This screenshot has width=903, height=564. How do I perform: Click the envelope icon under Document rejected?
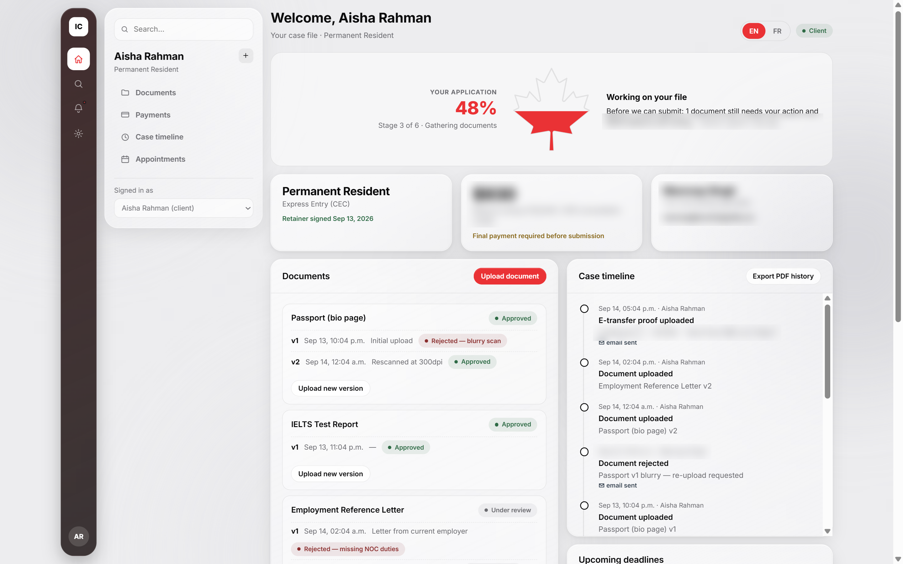[601, 486]
